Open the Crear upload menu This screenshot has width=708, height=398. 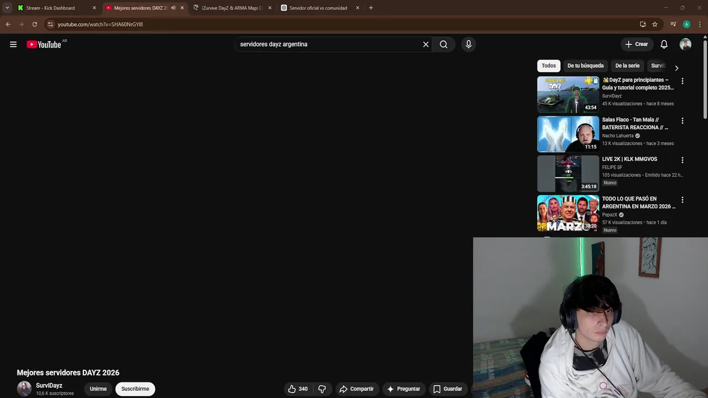click(636, 44)
